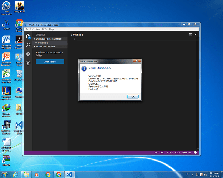The width and height of the screenshot is (223, 178).
Task: Click the Node 4.1.1 text
Action: tap(93, 89)
